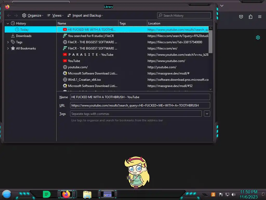Sort by the Tags column header

coord(133,23)
